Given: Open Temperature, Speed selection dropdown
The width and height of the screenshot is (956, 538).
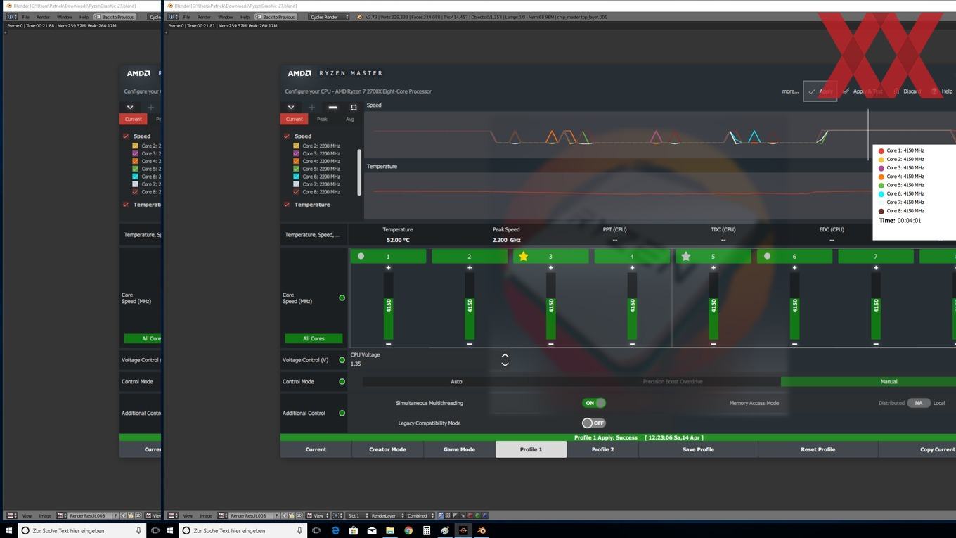Looking at the screenshot, I should [x=312, y=235].
